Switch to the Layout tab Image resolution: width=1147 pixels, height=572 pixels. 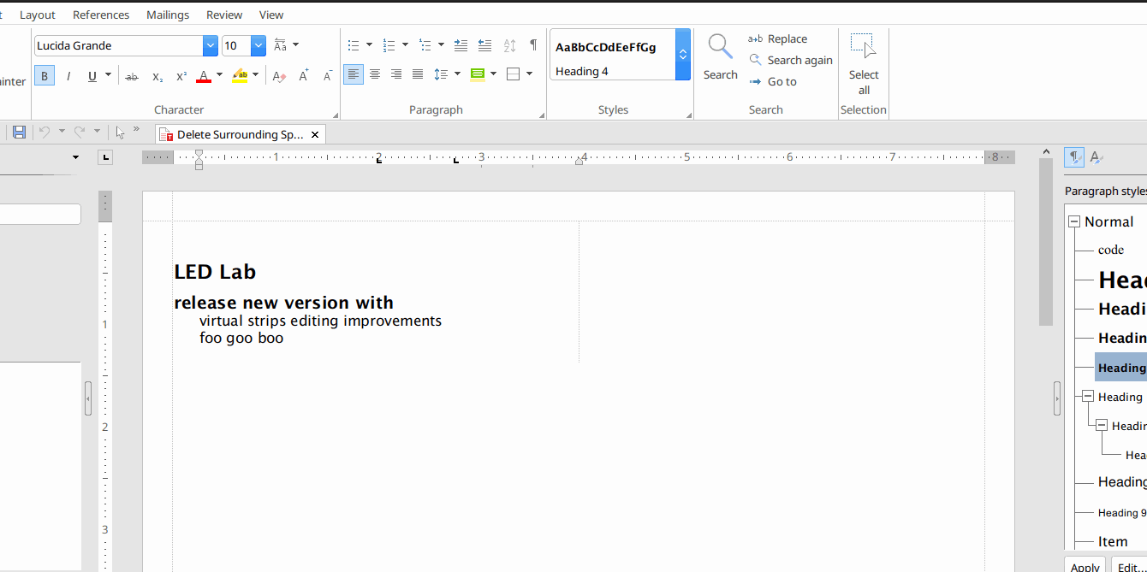(x=38, y=15)
